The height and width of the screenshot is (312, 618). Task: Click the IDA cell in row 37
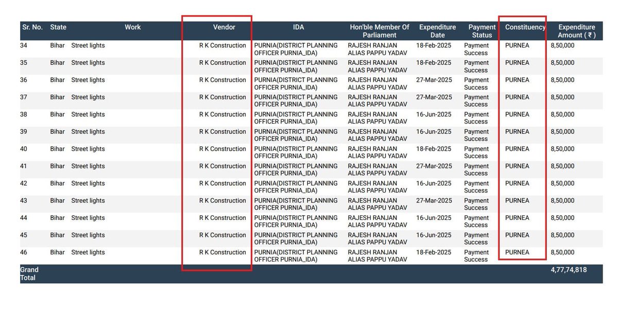296,101
